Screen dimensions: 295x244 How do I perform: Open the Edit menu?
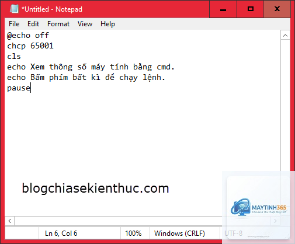[33, 24]
